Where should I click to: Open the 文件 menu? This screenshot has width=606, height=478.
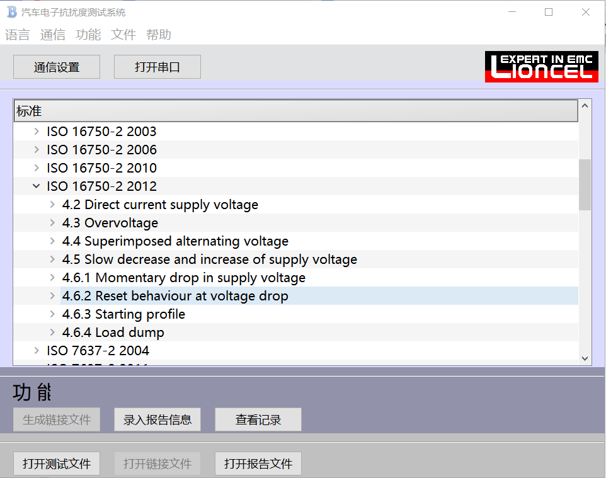coord(123,35)
